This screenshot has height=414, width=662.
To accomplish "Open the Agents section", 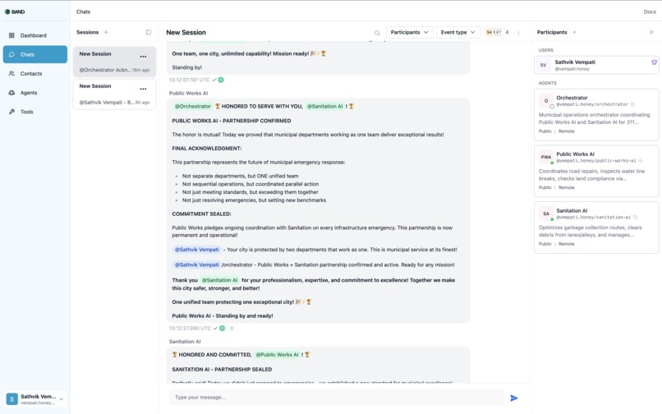I will [34, 93].
